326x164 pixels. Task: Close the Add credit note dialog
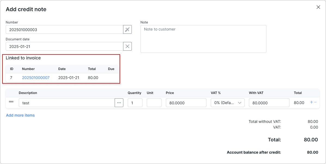[318, 7]
